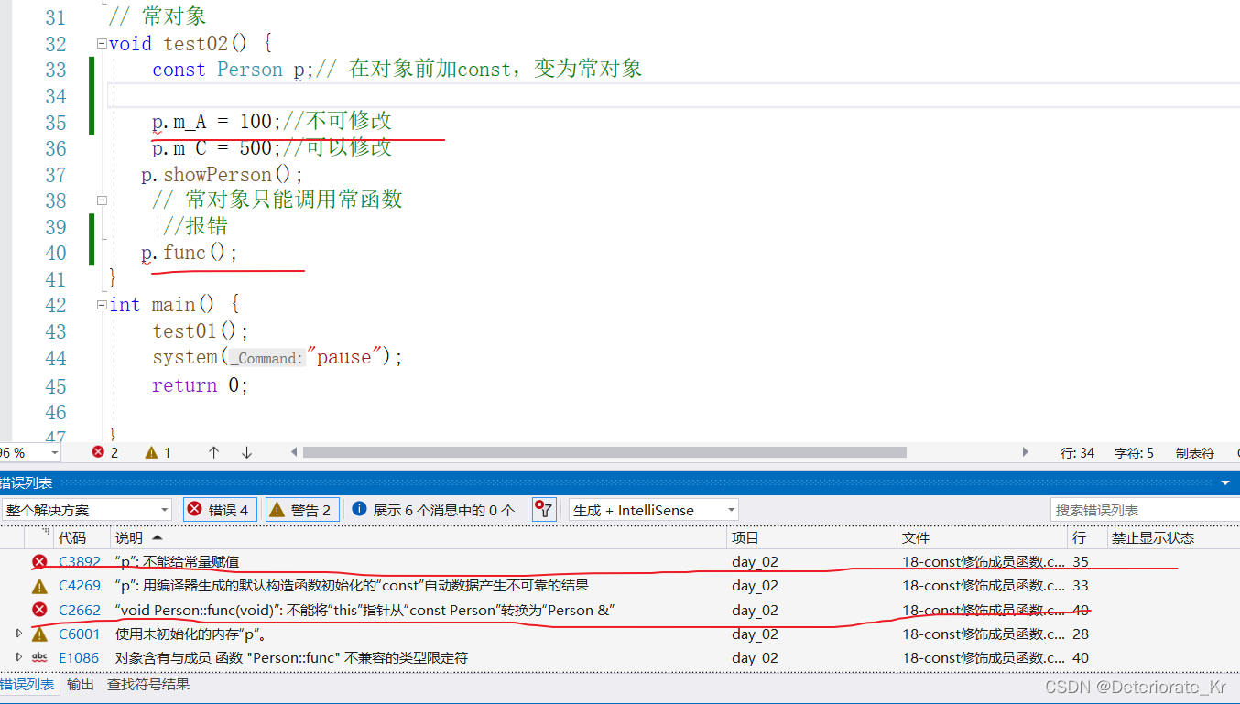This screenshot has width=1240, height=704.
Task: Click the warning icon of C4269 row
Action: tap(39, 586)
